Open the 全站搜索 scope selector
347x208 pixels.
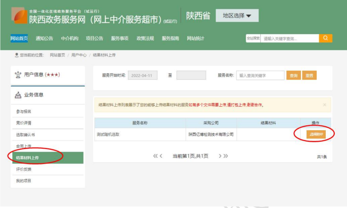point(253,38)
